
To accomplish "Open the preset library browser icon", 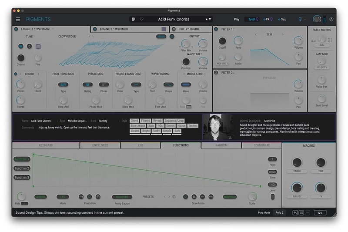I will (134, 19).
